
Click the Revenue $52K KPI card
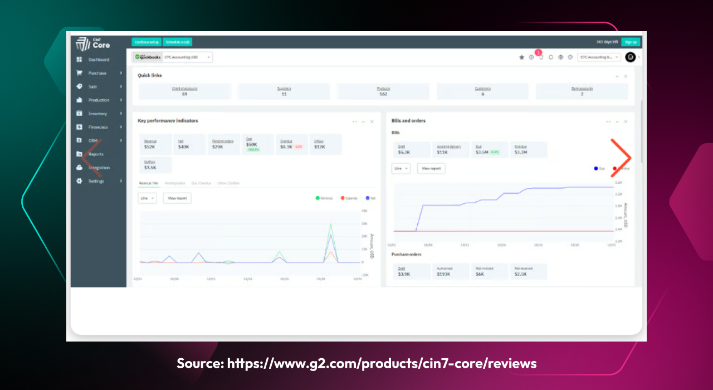click(155, 144)
